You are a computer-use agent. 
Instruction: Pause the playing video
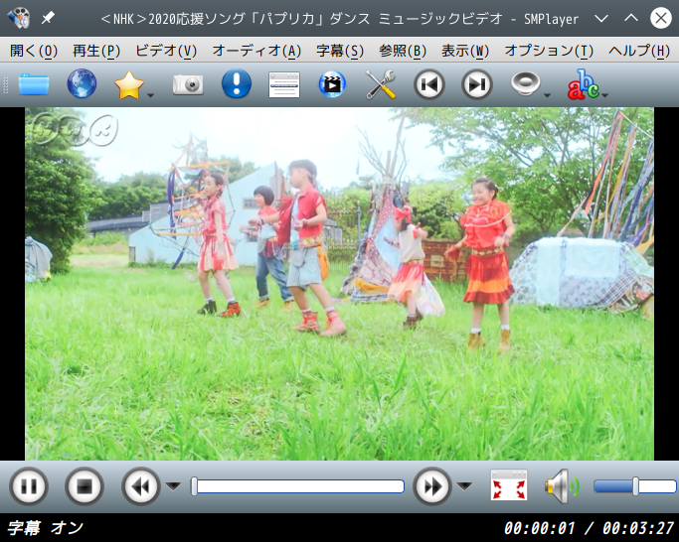pos(29,486)
